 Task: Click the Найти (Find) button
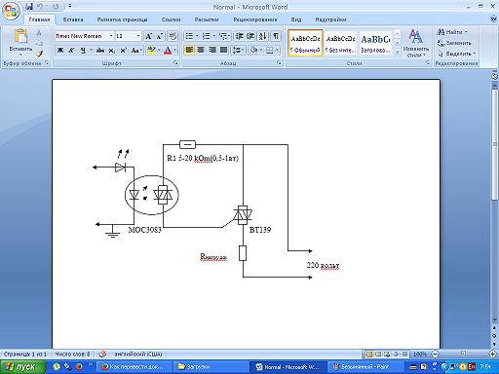[452, 32]
